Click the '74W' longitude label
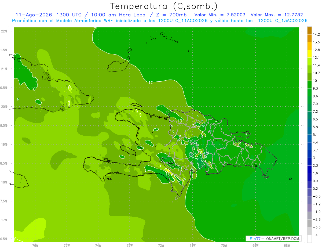The image size is (322, 249). point(98,246)
